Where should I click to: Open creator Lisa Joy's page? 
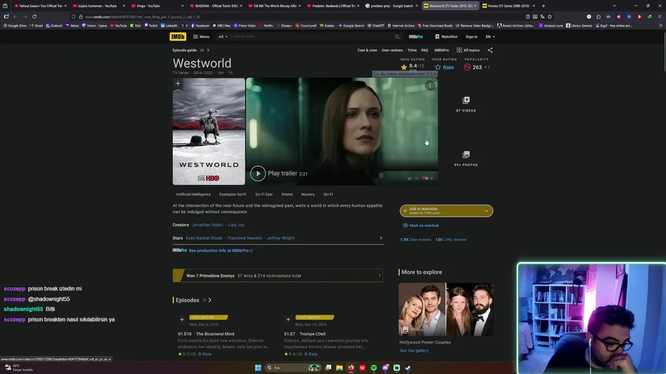(x=236, y=225)
